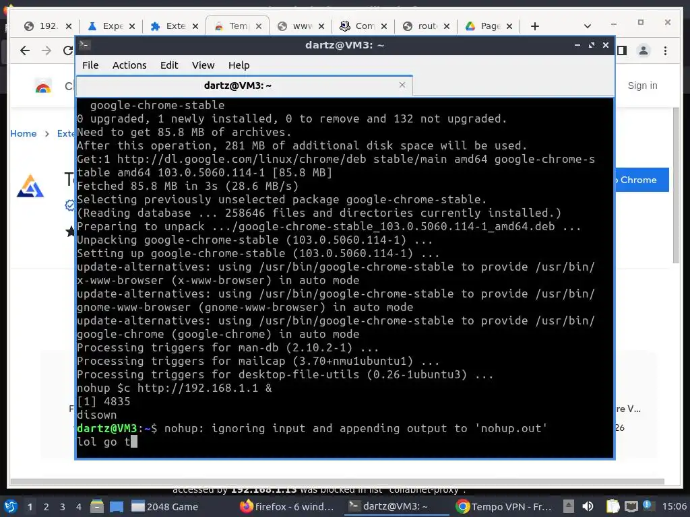
Task: Open 2048 Game from taskbar
Action: (164, 506)
